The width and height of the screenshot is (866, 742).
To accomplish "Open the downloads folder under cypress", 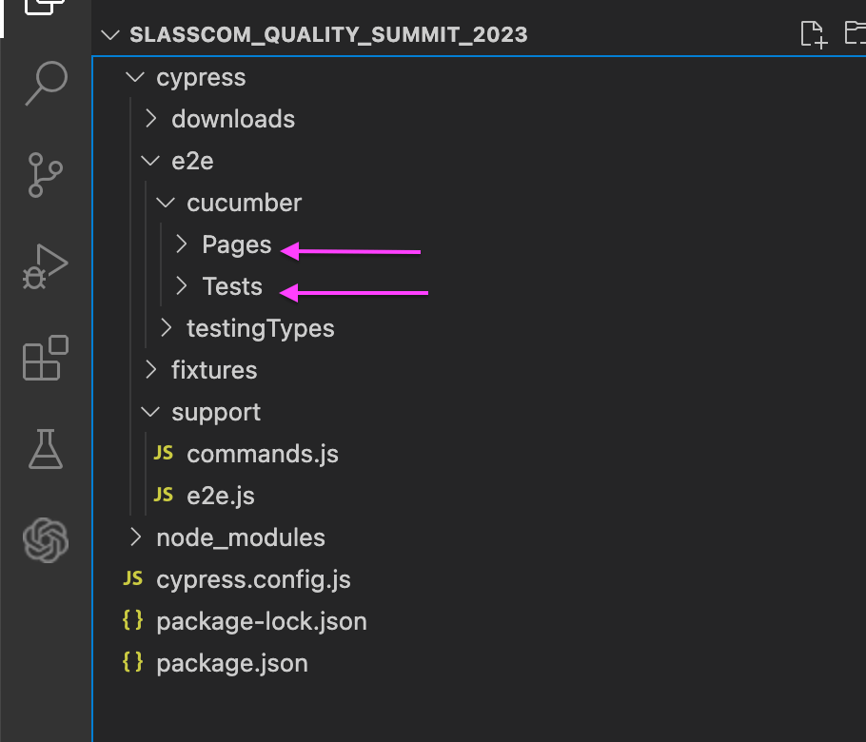I will coord(232,119).
